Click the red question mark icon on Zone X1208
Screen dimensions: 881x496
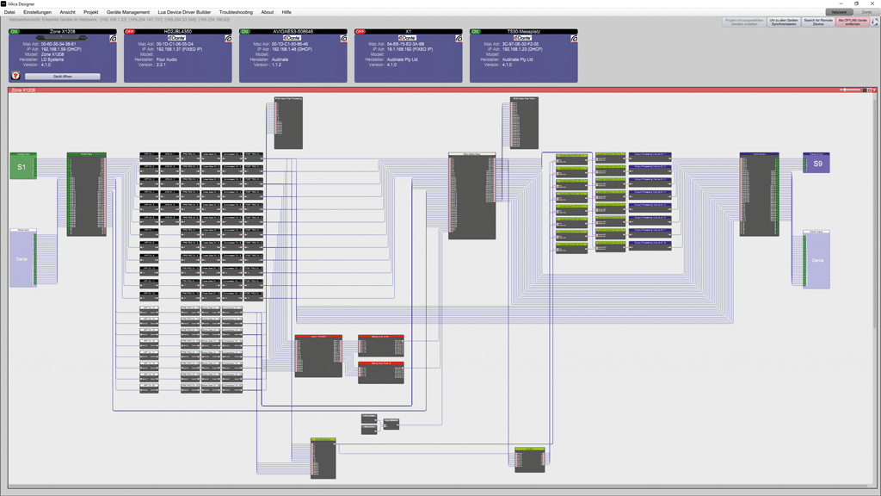coord(15,76)
